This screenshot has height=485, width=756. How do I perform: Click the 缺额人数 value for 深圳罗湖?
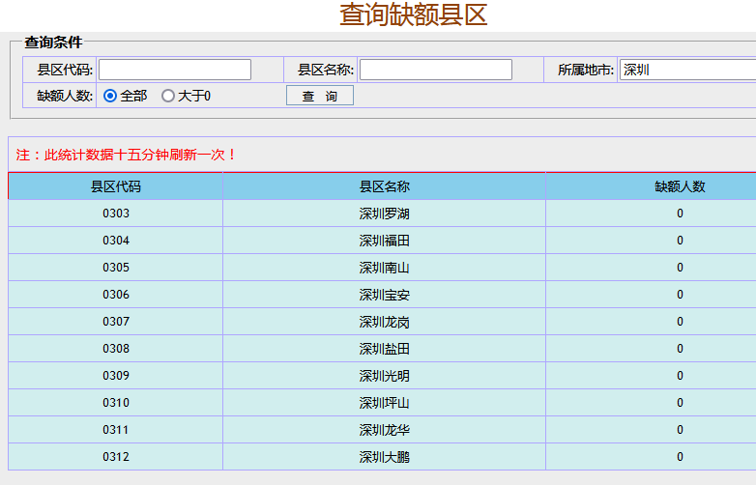coord(680,214)
